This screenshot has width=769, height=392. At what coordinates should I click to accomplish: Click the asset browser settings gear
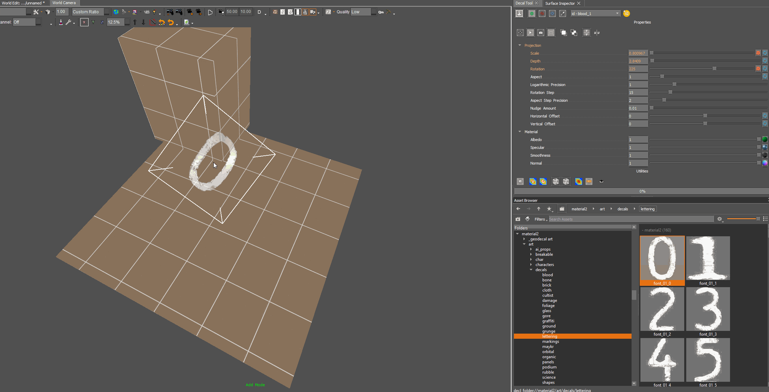point(719,219)
